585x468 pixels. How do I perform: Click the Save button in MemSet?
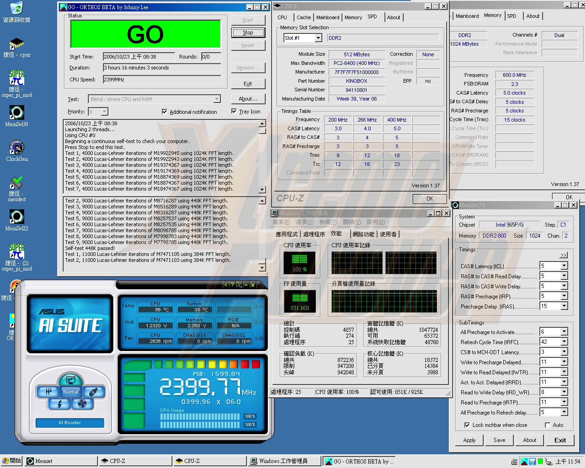point(500,440)
